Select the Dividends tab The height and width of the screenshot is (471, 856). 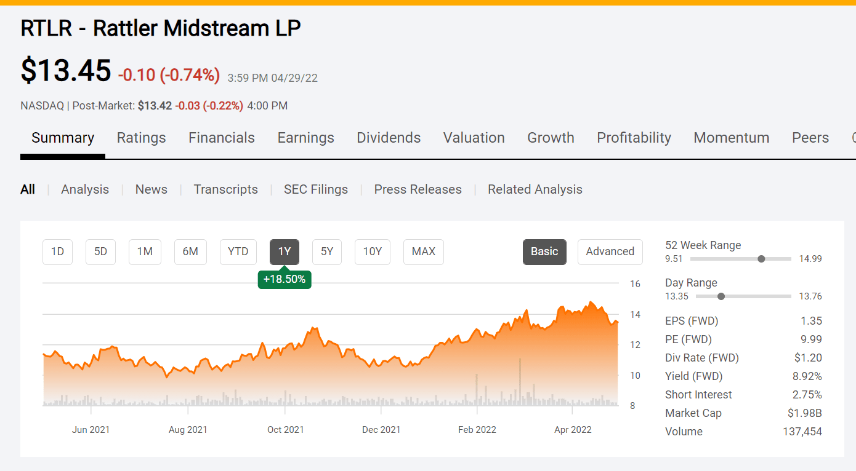click(x=389, y=138)
